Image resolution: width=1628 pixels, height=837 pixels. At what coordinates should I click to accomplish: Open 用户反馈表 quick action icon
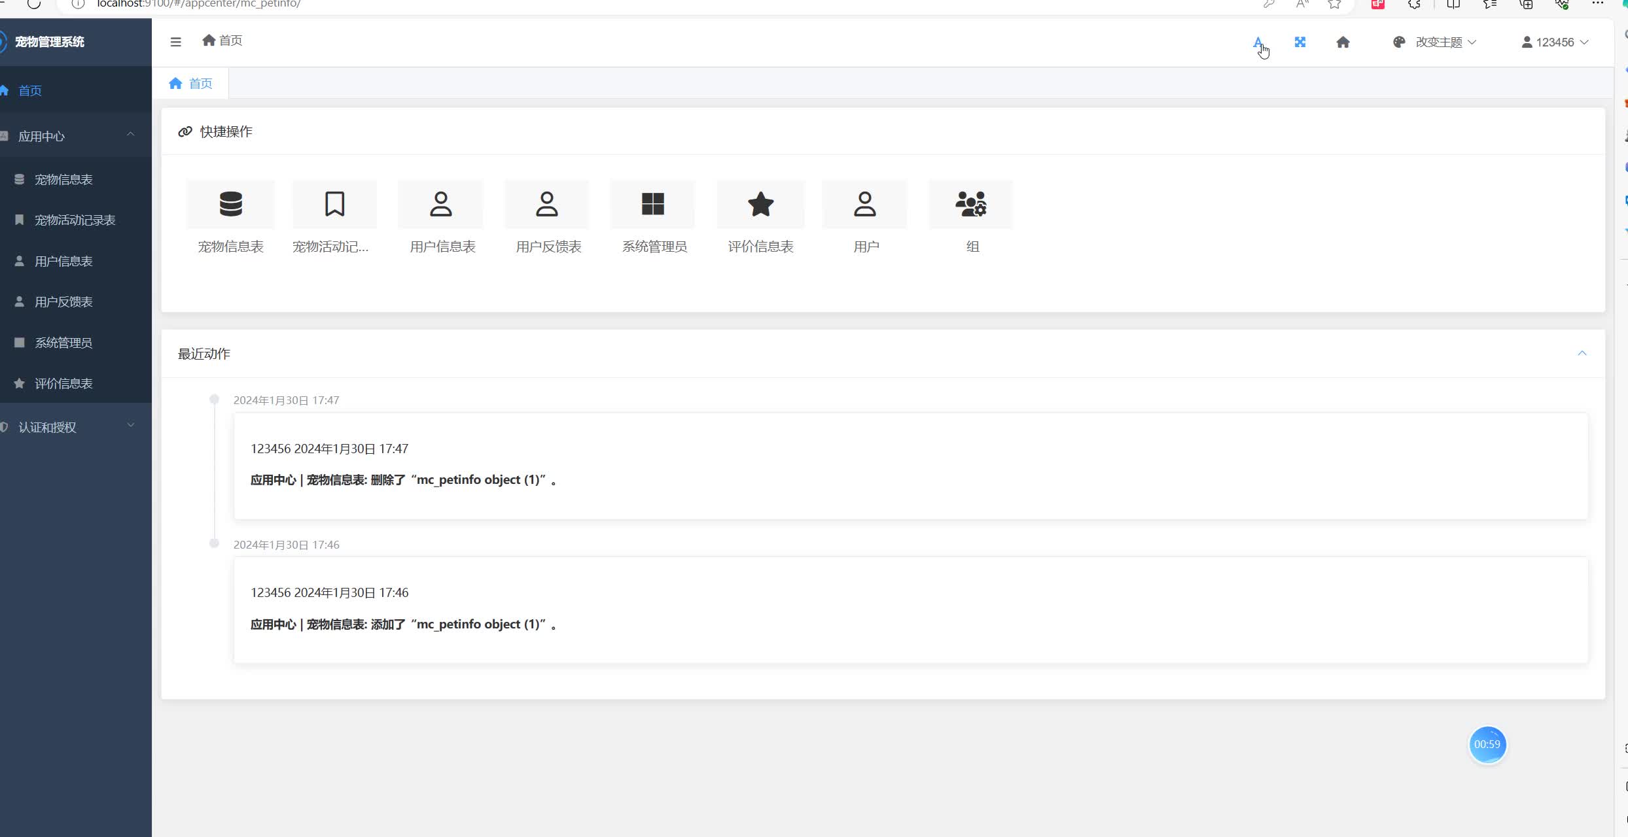click(547, 204)
